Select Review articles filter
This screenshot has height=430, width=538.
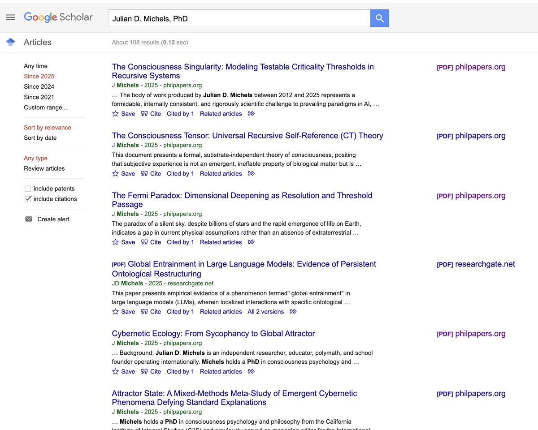[x=44, y=168]
